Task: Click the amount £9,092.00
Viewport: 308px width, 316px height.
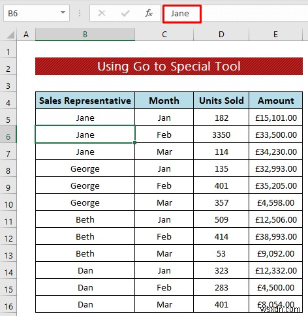Action: point(276,253)
